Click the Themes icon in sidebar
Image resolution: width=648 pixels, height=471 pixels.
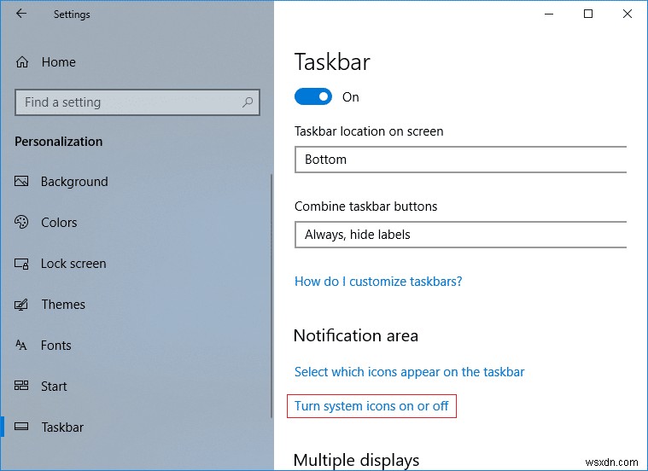coord(22,305)
